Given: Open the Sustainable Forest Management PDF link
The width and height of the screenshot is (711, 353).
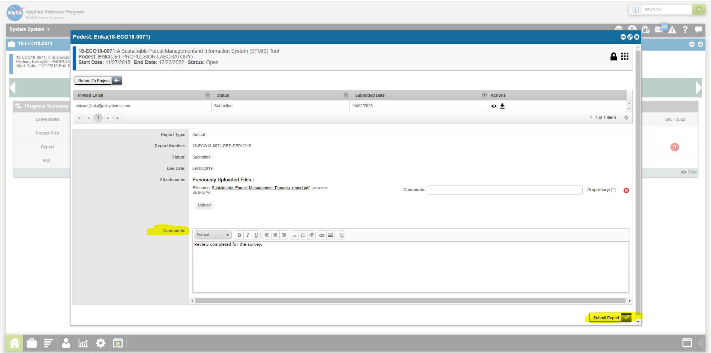Looking at the screenshot, I should click(x=260, y=188).
